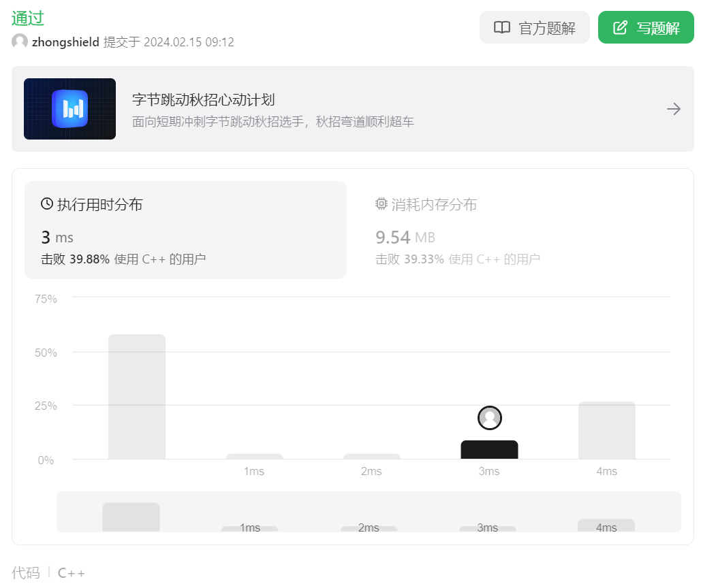Click the 50% y-axis label
This screenshot has height=584, width=716.
point(46,353)
